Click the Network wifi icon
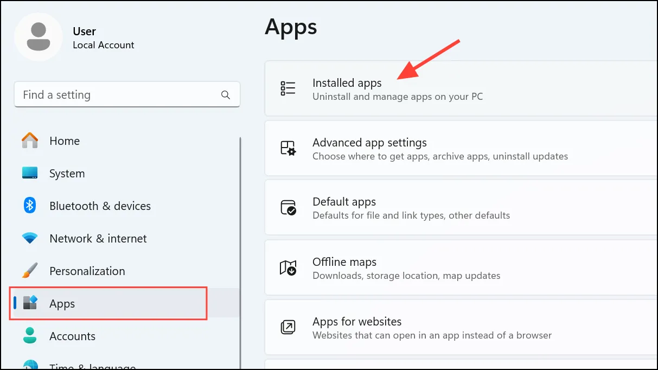 (30, 239)
